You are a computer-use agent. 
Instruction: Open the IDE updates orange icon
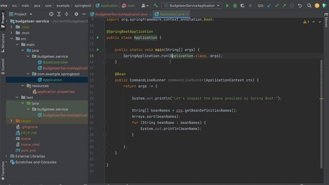(x=317, y=6)
